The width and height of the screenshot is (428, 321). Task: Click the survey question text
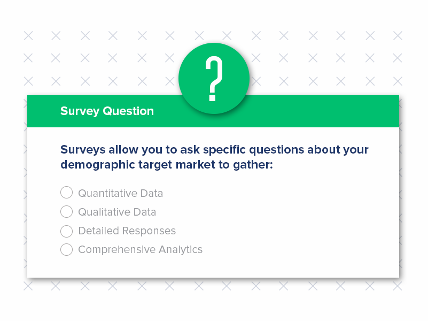point(214,157)
